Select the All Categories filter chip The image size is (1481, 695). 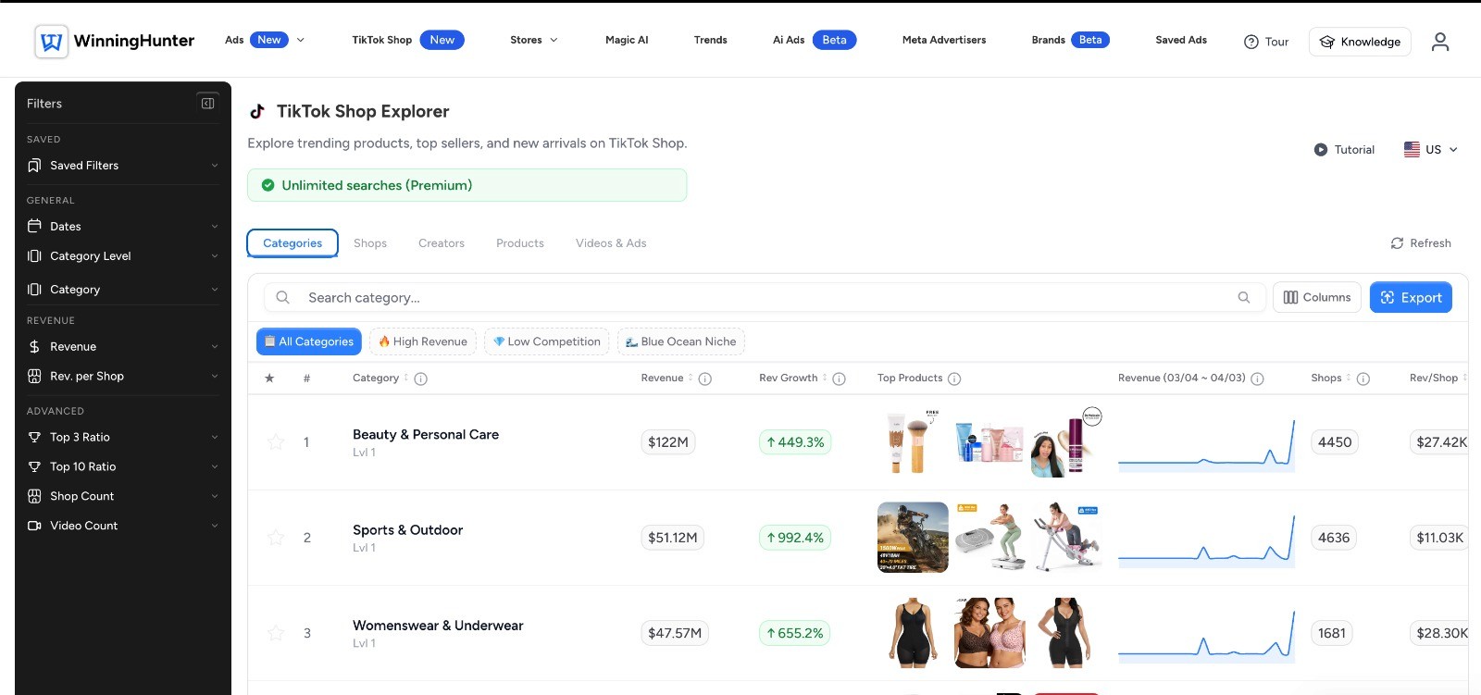309,341
